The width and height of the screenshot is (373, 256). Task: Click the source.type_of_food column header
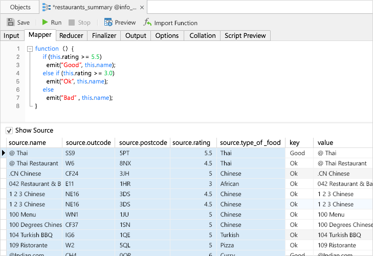tap(251, 143)
